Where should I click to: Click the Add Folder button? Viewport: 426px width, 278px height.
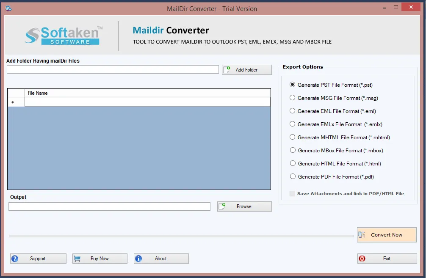pyautogui.click(x=247, y=70)
